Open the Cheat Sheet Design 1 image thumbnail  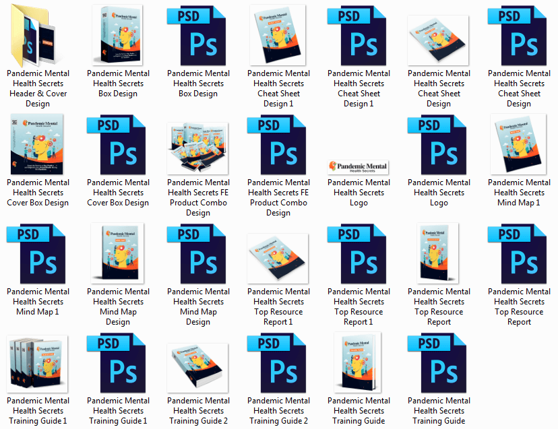tap(278, 35)
